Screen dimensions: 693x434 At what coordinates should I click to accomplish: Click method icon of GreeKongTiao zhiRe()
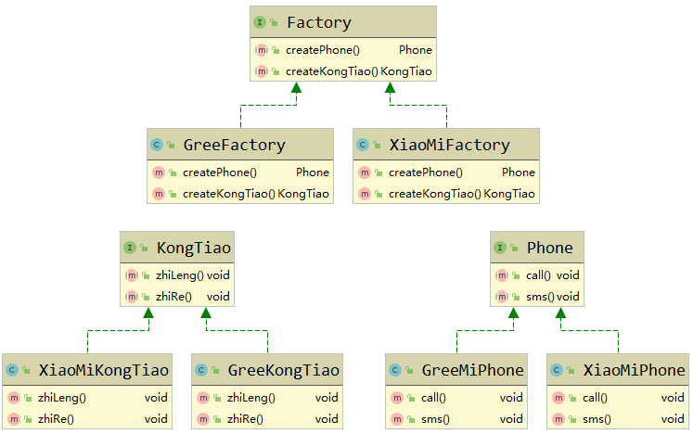pos(203,419)
